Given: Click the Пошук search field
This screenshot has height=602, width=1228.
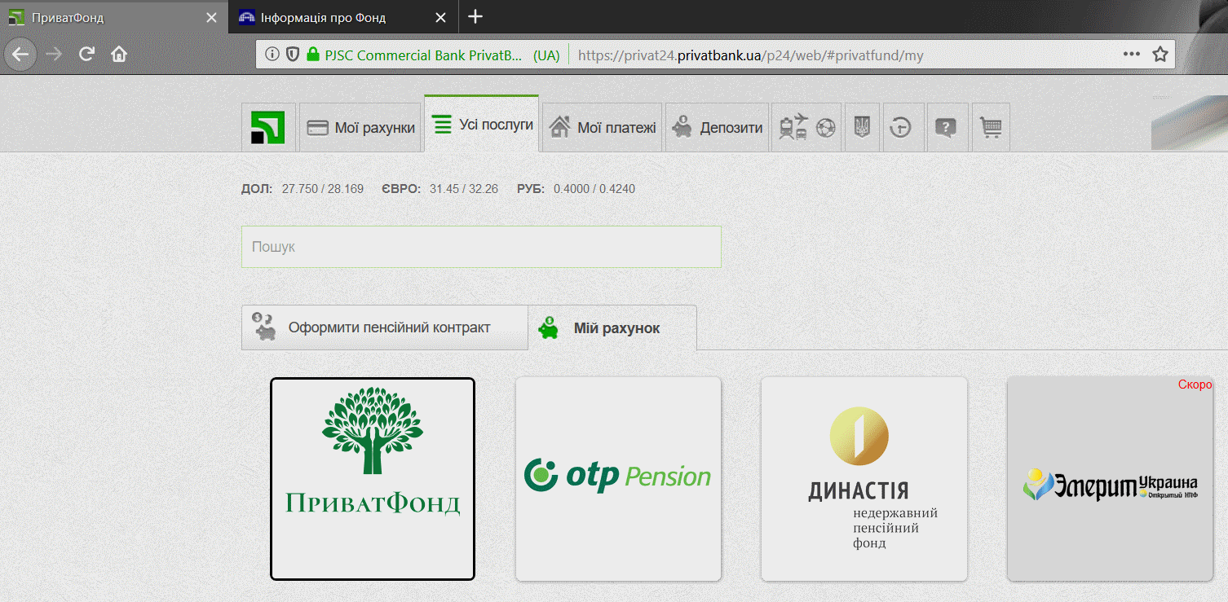Looking at the screenshot, I should coord(481,247).
